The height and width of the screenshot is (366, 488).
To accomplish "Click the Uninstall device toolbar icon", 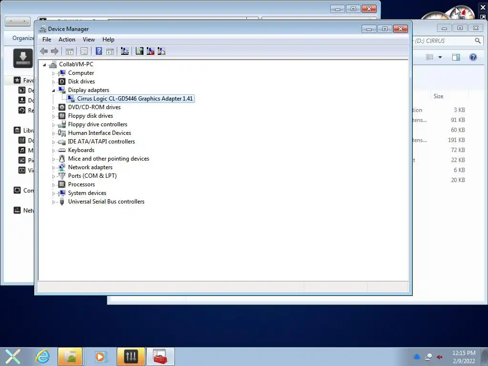I will (150, 51).
